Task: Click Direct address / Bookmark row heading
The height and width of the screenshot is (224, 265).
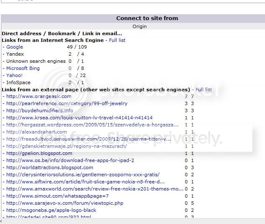Action: coord(62,33)
